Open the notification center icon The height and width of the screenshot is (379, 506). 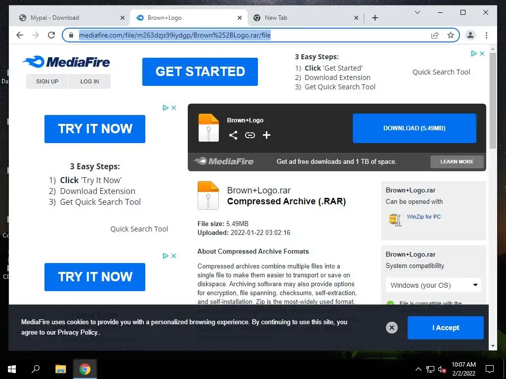click(x=490, y=369)
